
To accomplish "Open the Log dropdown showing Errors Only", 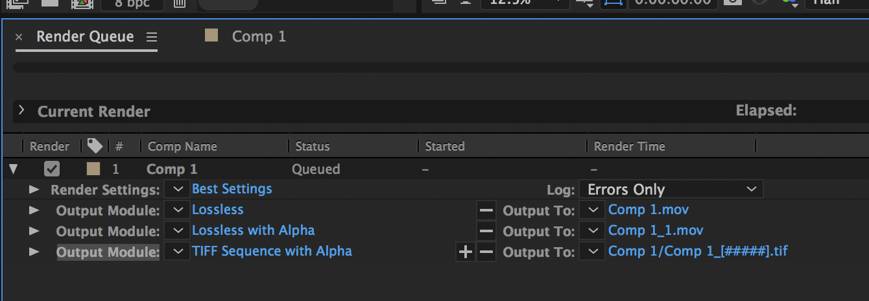I will (x=671, y=189).
